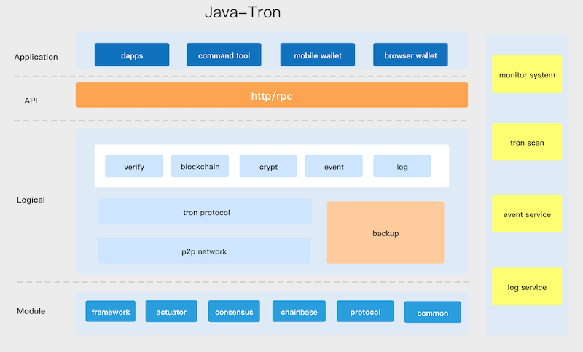Select the command tool box
Screen dimensions: 583x352
point(224,55)
